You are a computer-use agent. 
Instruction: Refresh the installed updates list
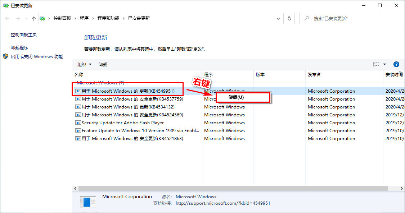click(x=289, y=19)
